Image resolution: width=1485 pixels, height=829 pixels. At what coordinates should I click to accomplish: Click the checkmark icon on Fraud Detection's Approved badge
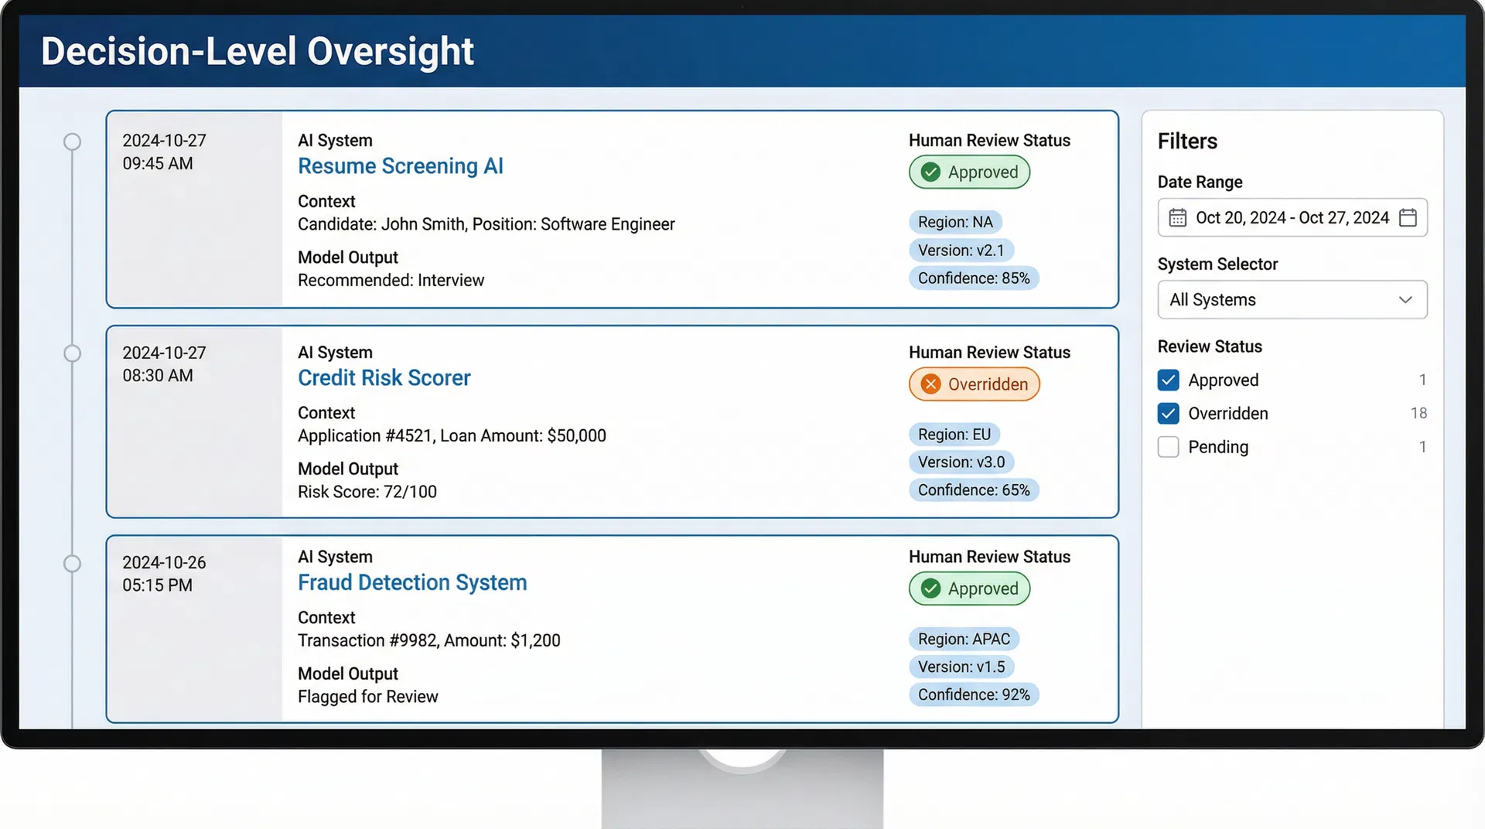pyautogui.click(x=930, y=588)
